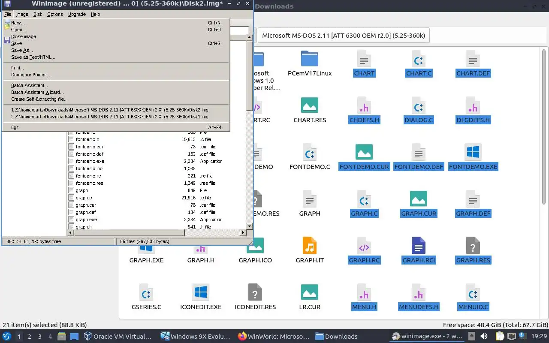Select FONTDEMO.EXE file in Downloads
The height and width of the screenshot is (343, 549).
click(x=473, y=157)
